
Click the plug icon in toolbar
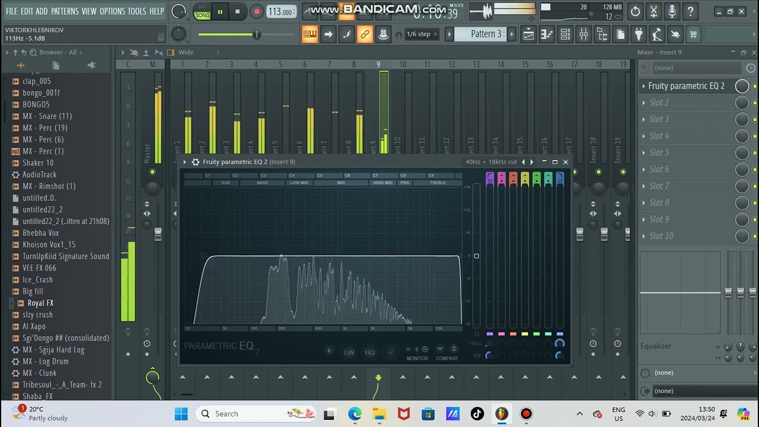point(639,34)
